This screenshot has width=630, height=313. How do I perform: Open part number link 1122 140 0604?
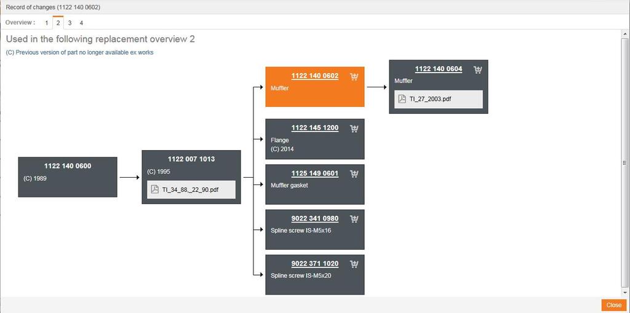coord(438,69)
